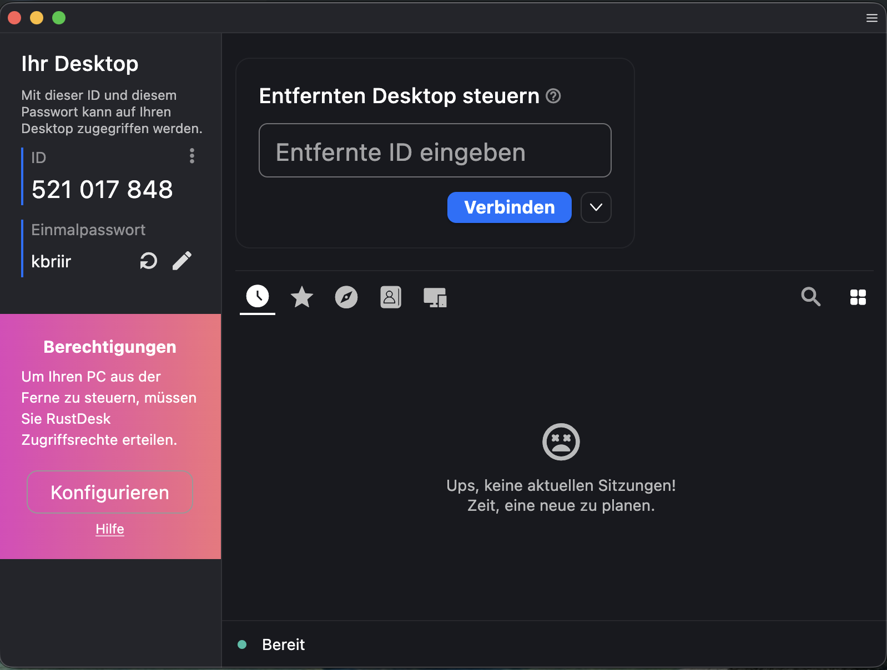Open the address book tab
This screenshot has width=887, height=670.
tap(390, 297)
